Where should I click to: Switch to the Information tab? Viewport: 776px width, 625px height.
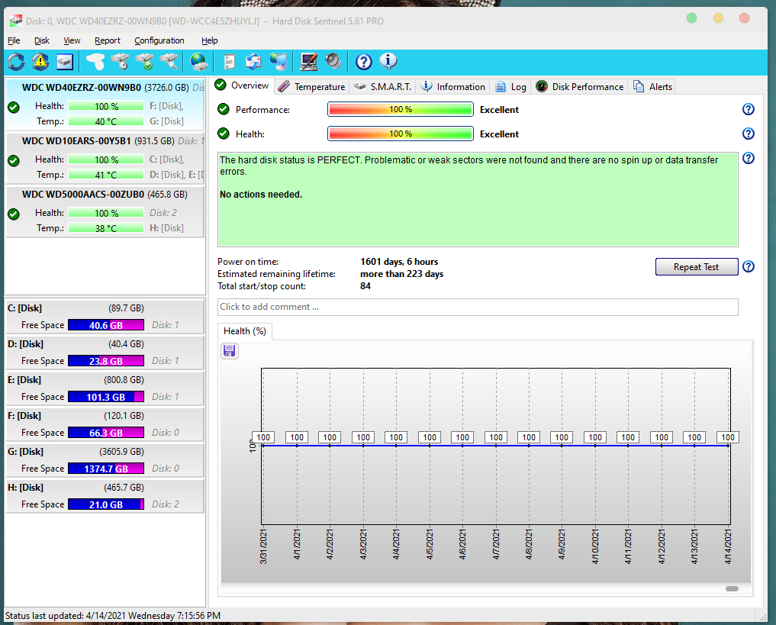(452, 86)
